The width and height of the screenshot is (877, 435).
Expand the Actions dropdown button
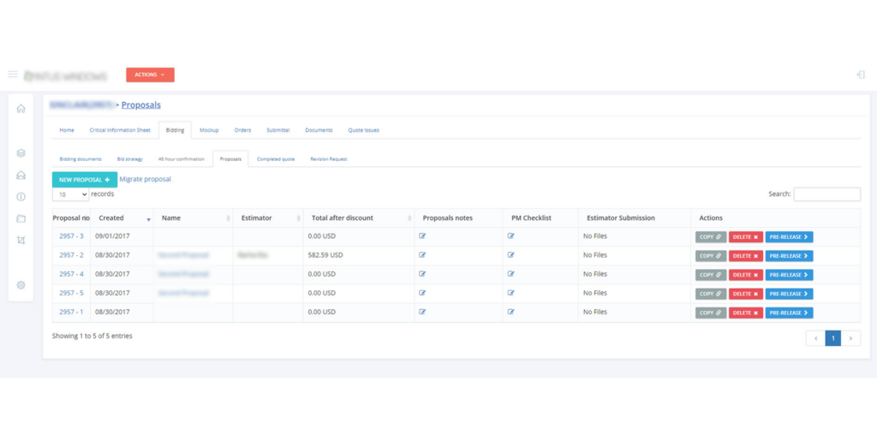[150, 74]
